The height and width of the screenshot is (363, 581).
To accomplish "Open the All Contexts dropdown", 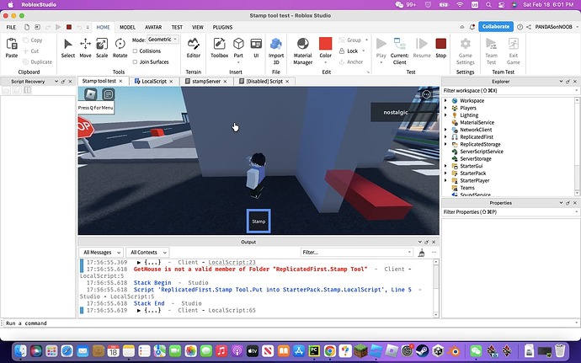I will click(147, 253).
